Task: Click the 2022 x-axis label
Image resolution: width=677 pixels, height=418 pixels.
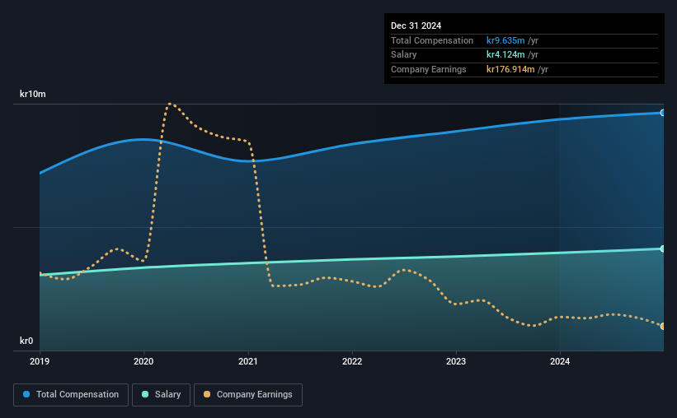Action: coord(352,361)
